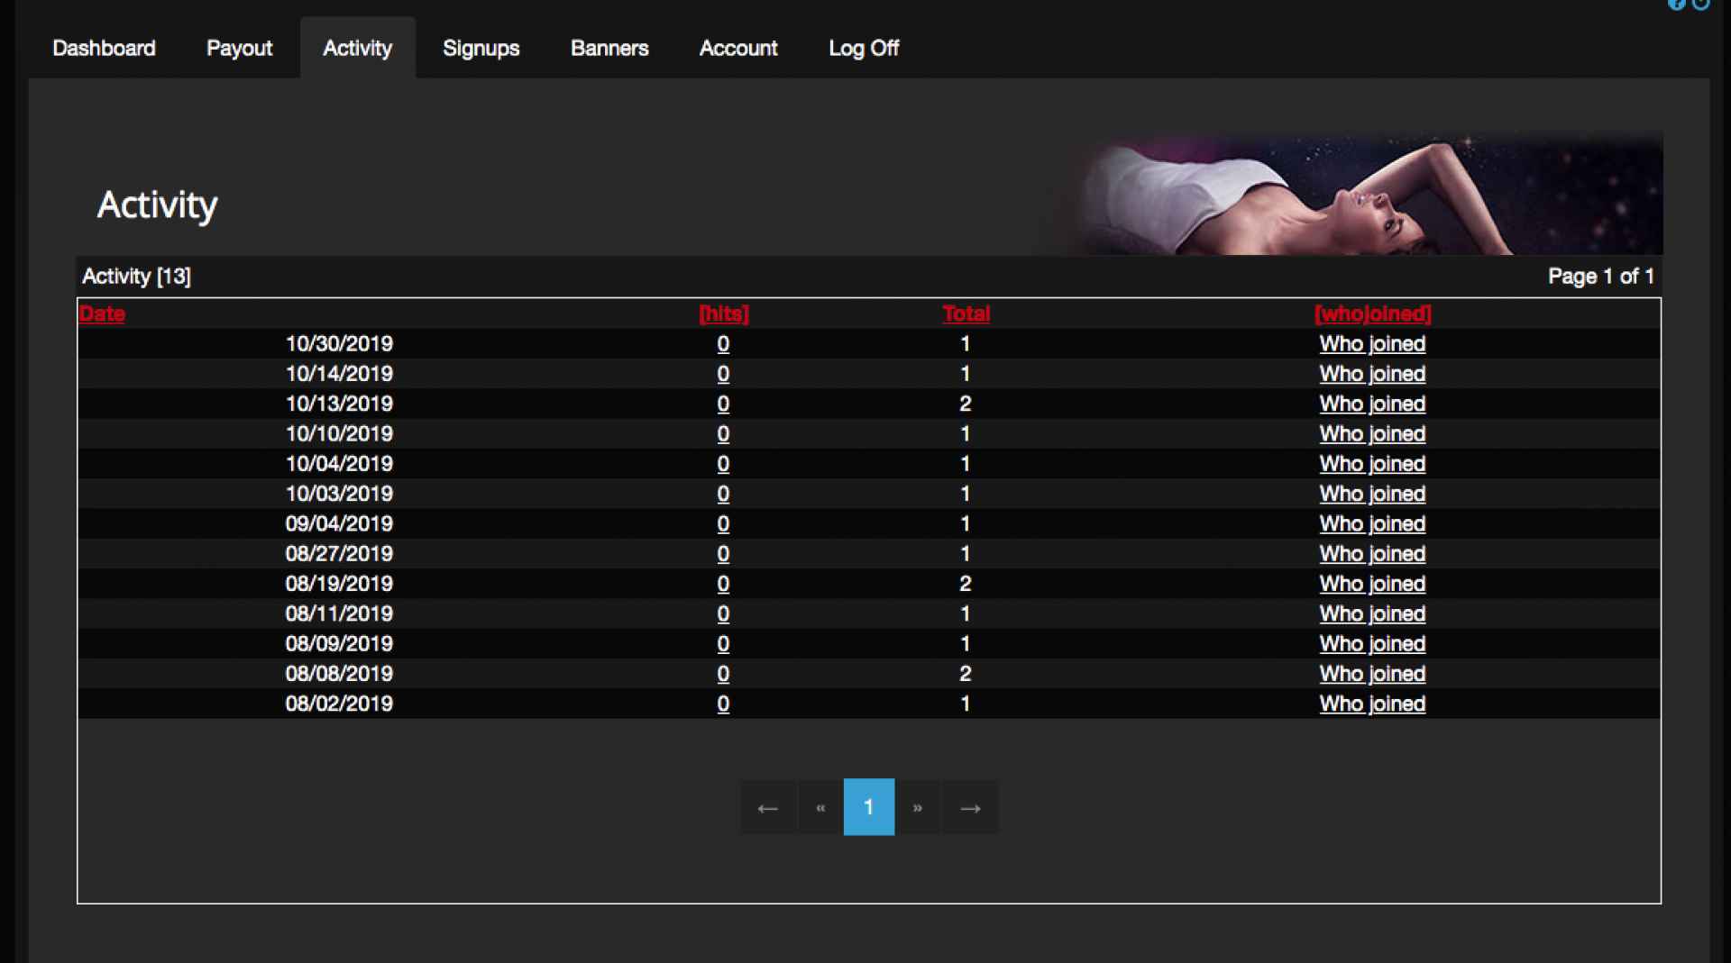The image size is (1731, 963).
Task: View Who joined for 08/19/2019
Action: click(1372, 584)
